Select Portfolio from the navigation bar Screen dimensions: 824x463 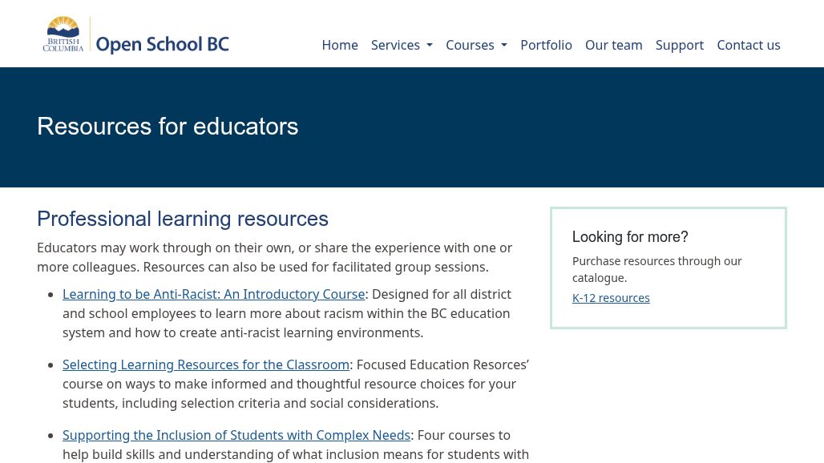point(546,45)
